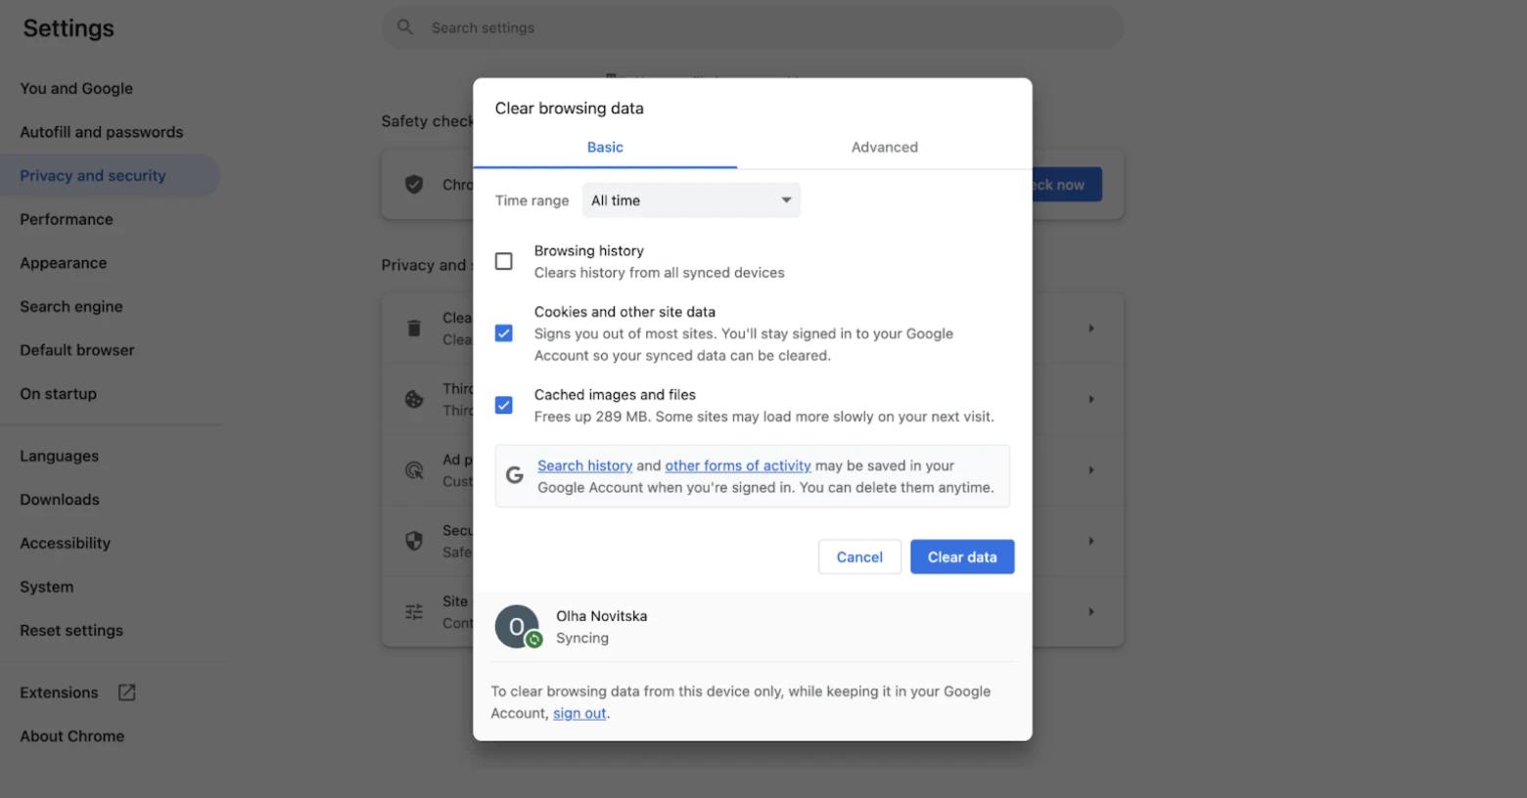Image resolution: width=1527 pixels, height=798 pixels.
Task: Click the Site settings sliders icon
Action: click(414, 611)
